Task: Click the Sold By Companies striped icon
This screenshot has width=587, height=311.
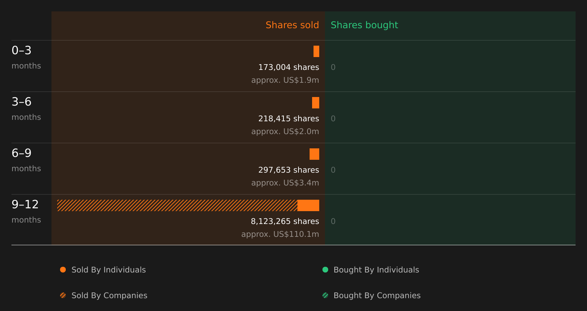Action: [63, 295]
